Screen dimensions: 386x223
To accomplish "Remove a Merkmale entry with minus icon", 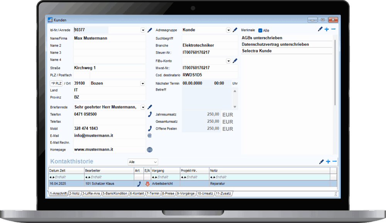I will tap(334, 30).
